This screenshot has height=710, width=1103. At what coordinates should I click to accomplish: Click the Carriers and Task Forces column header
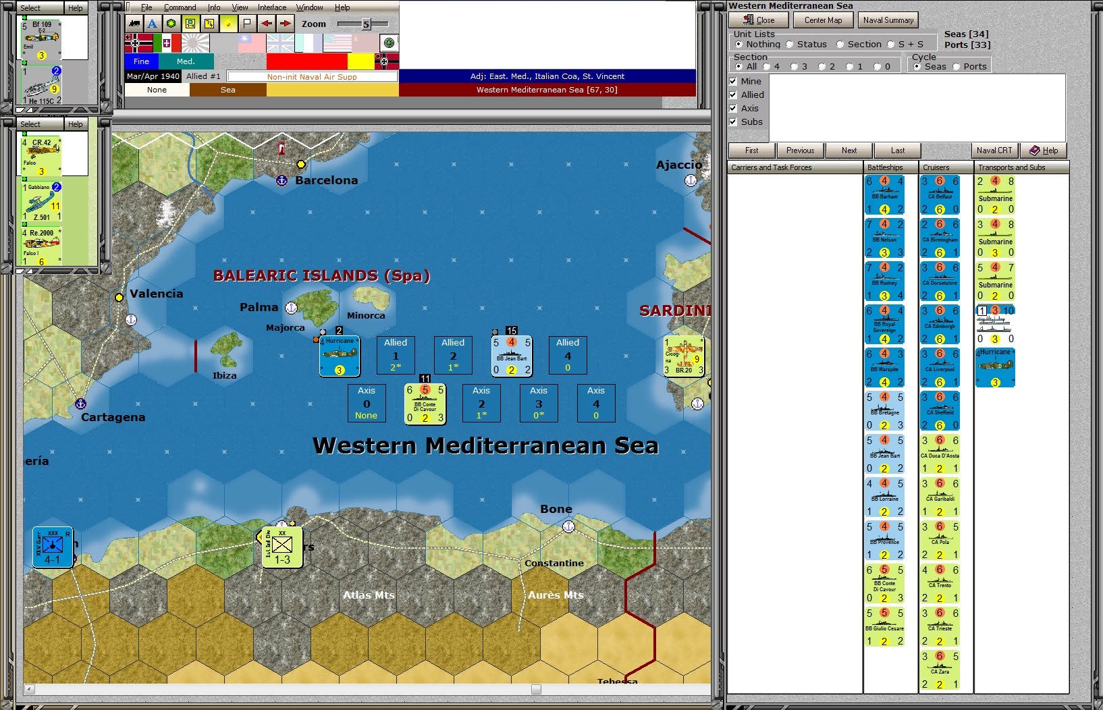pyautogui.click(x=795, y=167)
